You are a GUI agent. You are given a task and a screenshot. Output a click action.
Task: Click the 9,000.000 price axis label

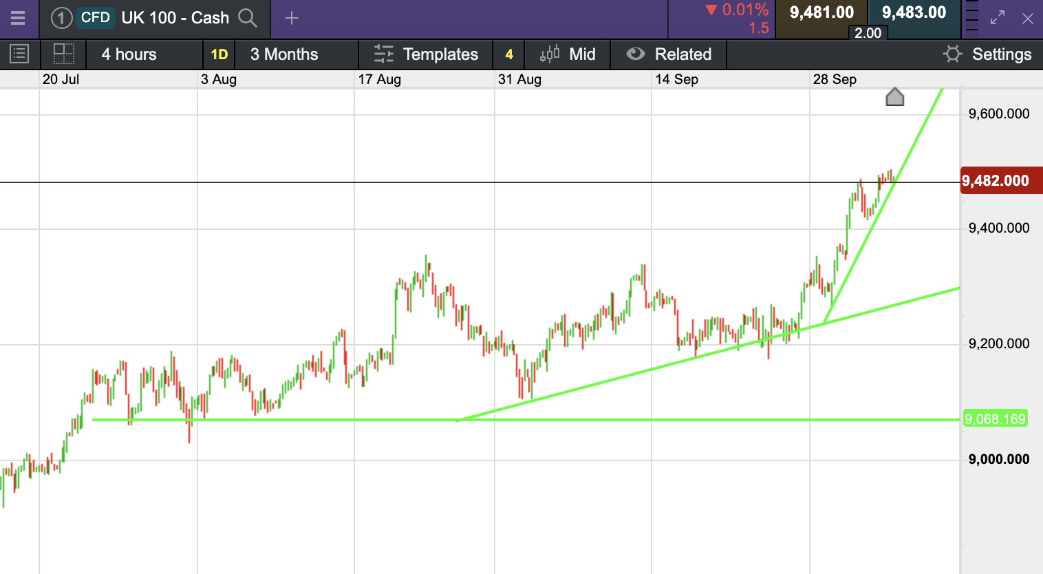999,460
